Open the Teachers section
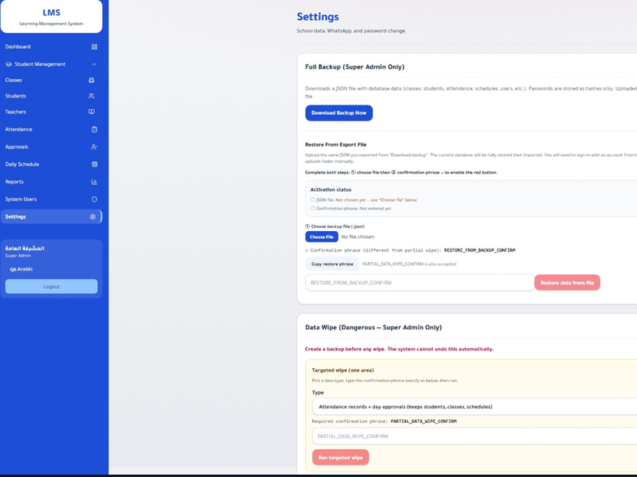The width and height of the screenshot is (637, 477). click(x=51, y=111)
